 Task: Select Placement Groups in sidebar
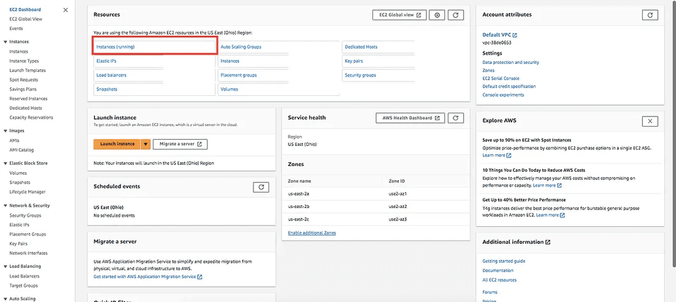pos(28,234)
